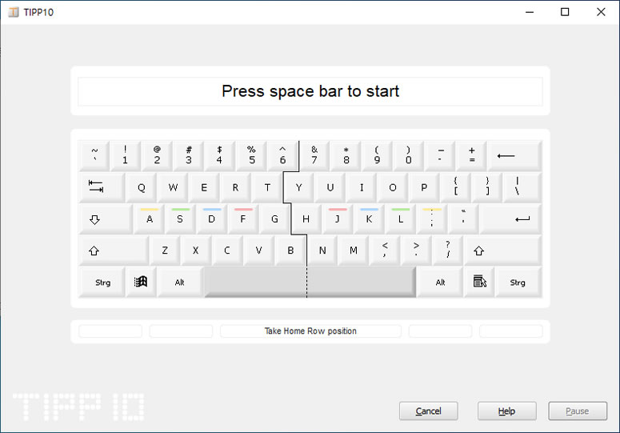Click the P key

[424, 187]
